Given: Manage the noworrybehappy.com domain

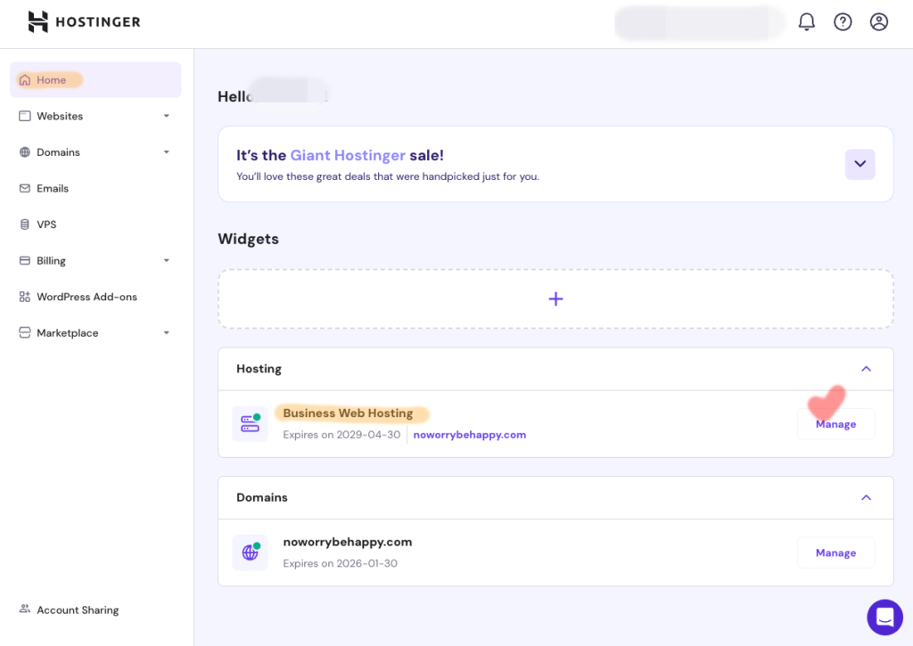Looking at the screenshot, I should (x=835, y=552).
